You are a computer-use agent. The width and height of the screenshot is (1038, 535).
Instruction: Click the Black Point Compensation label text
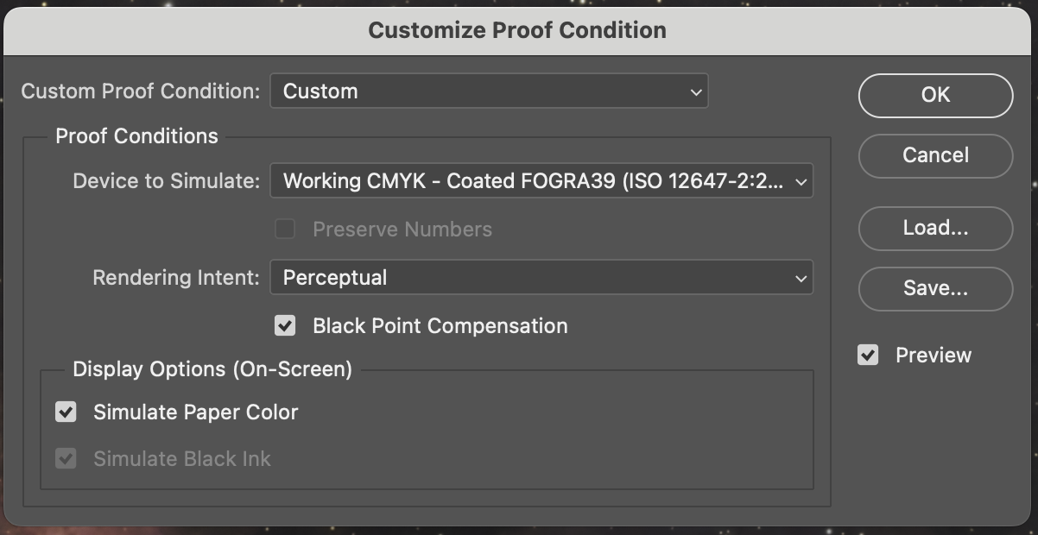tap(440, 326)
